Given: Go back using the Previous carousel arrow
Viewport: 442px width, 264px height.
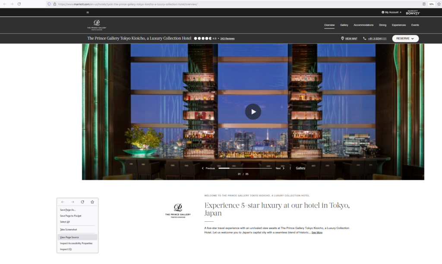Looking at the screenshot, I should (x=202, y=168).
